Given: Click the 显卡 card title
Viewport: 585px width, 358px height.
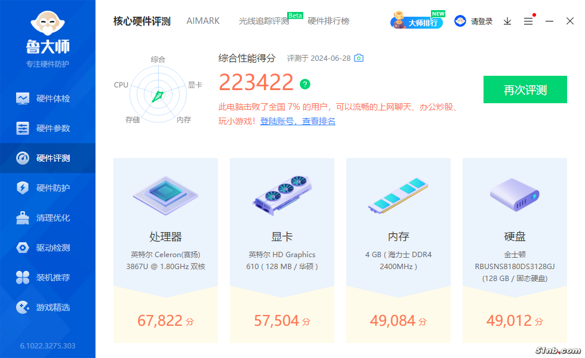Looking at the screenshot, I should pos(282,236).
